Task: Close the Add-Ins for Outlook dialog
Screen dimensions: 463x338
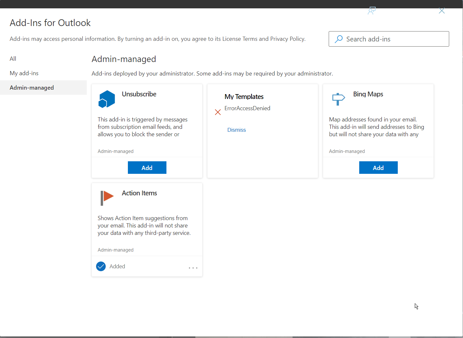Action: tap(442, 11)
